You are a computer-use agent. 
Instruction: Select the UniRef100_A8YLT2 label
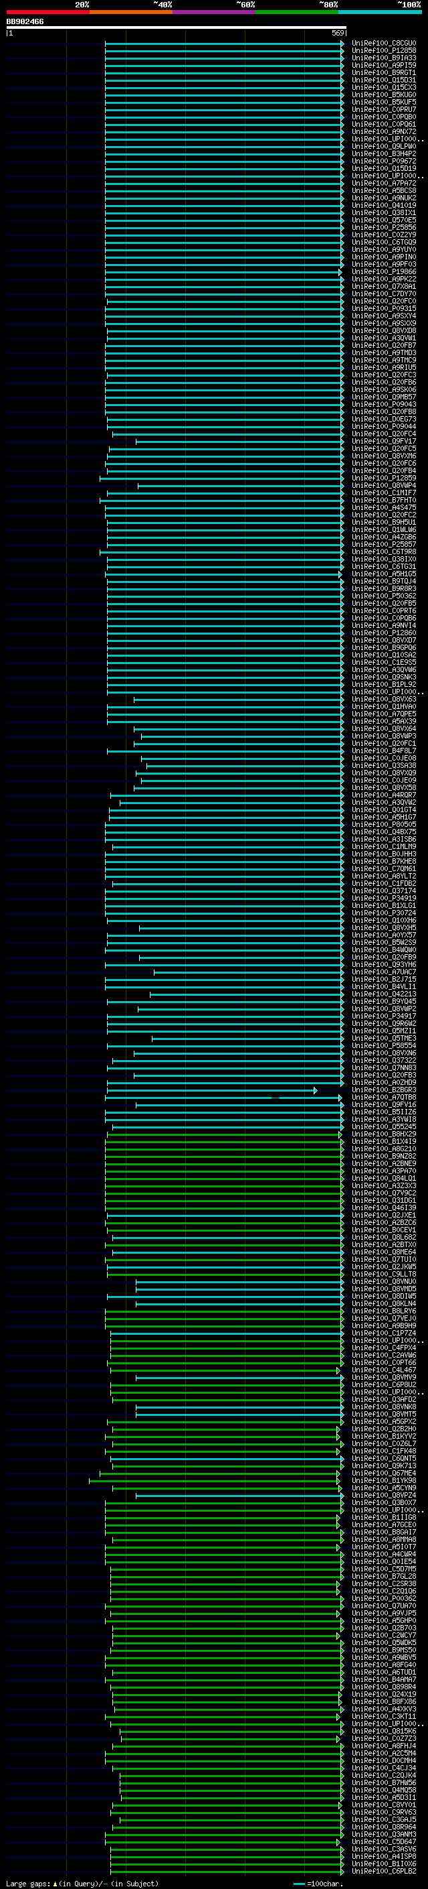(383, 876)
